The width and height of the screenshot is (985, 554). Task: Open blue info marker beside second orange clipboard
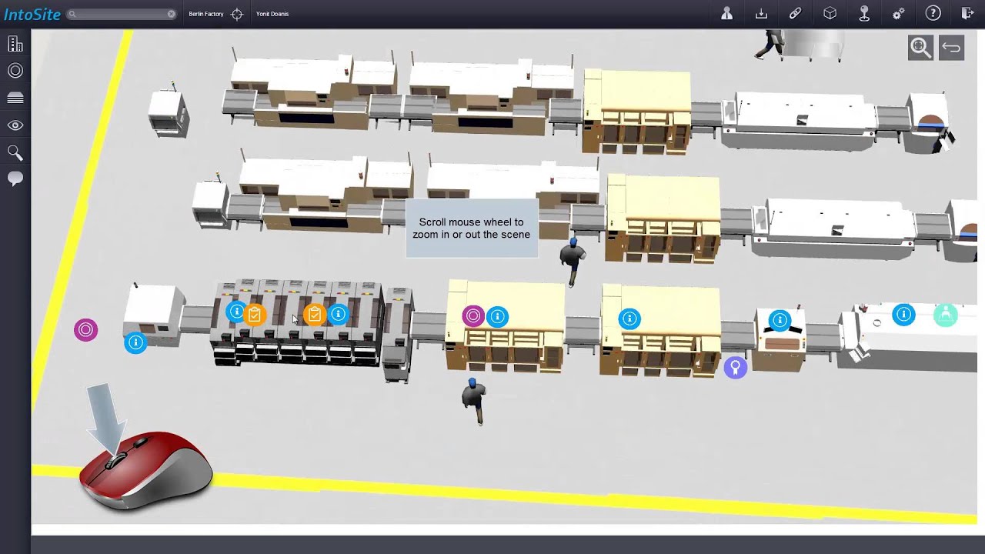coord(338,314)
